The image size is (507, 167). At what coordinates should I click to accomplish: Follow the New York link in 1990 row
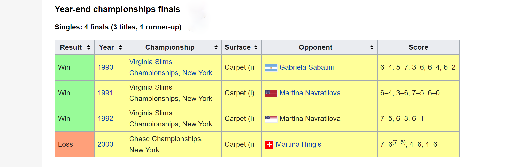(197, 73)
